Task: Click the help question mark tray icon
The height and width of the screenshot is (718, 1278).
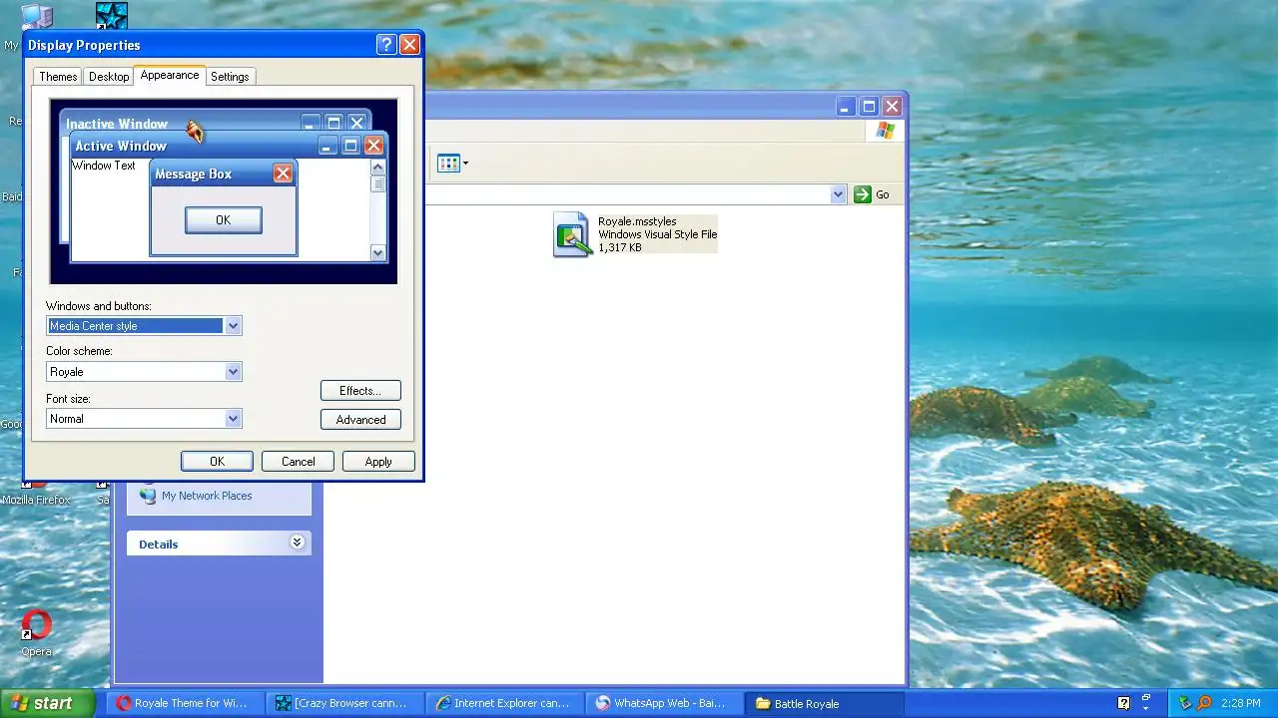Action: 1123,703
